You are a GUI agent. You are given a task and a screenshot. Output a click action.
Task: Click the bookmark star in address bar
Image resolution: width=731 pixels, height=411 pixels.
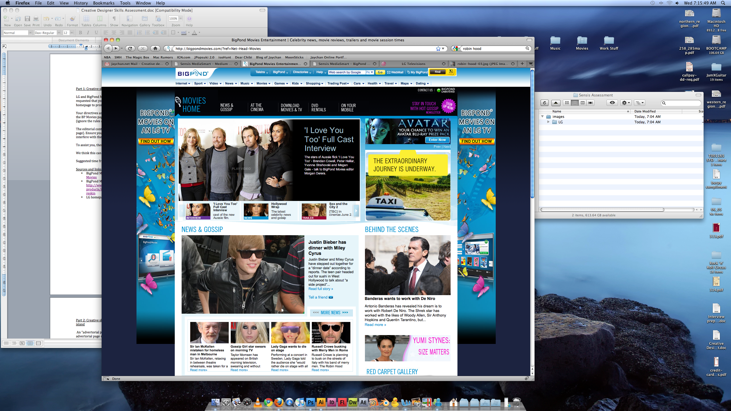click(x=438, y=49)
